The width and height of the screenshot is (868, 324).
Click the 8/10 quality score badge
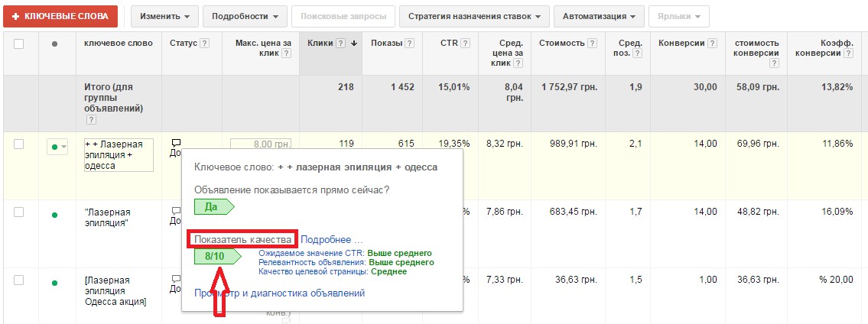(x=217, y=256)
